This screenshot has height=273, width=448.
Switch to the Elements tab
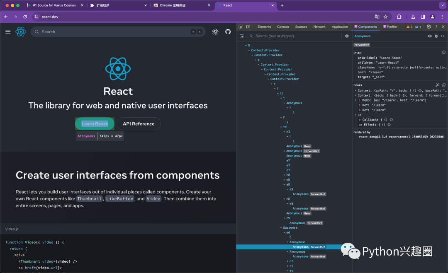pos(264,27)
